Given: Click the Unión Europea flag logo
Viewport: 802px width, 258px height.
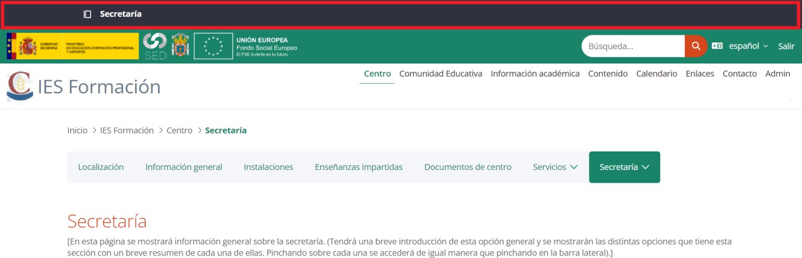Looking at the screenshot, I should [213, 46].
